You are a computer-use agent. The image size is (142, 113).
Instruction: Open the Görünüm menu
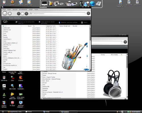coord(15,10)
